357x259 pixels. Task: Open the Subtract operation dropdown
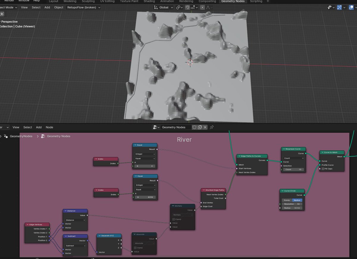tap(76, 246)
